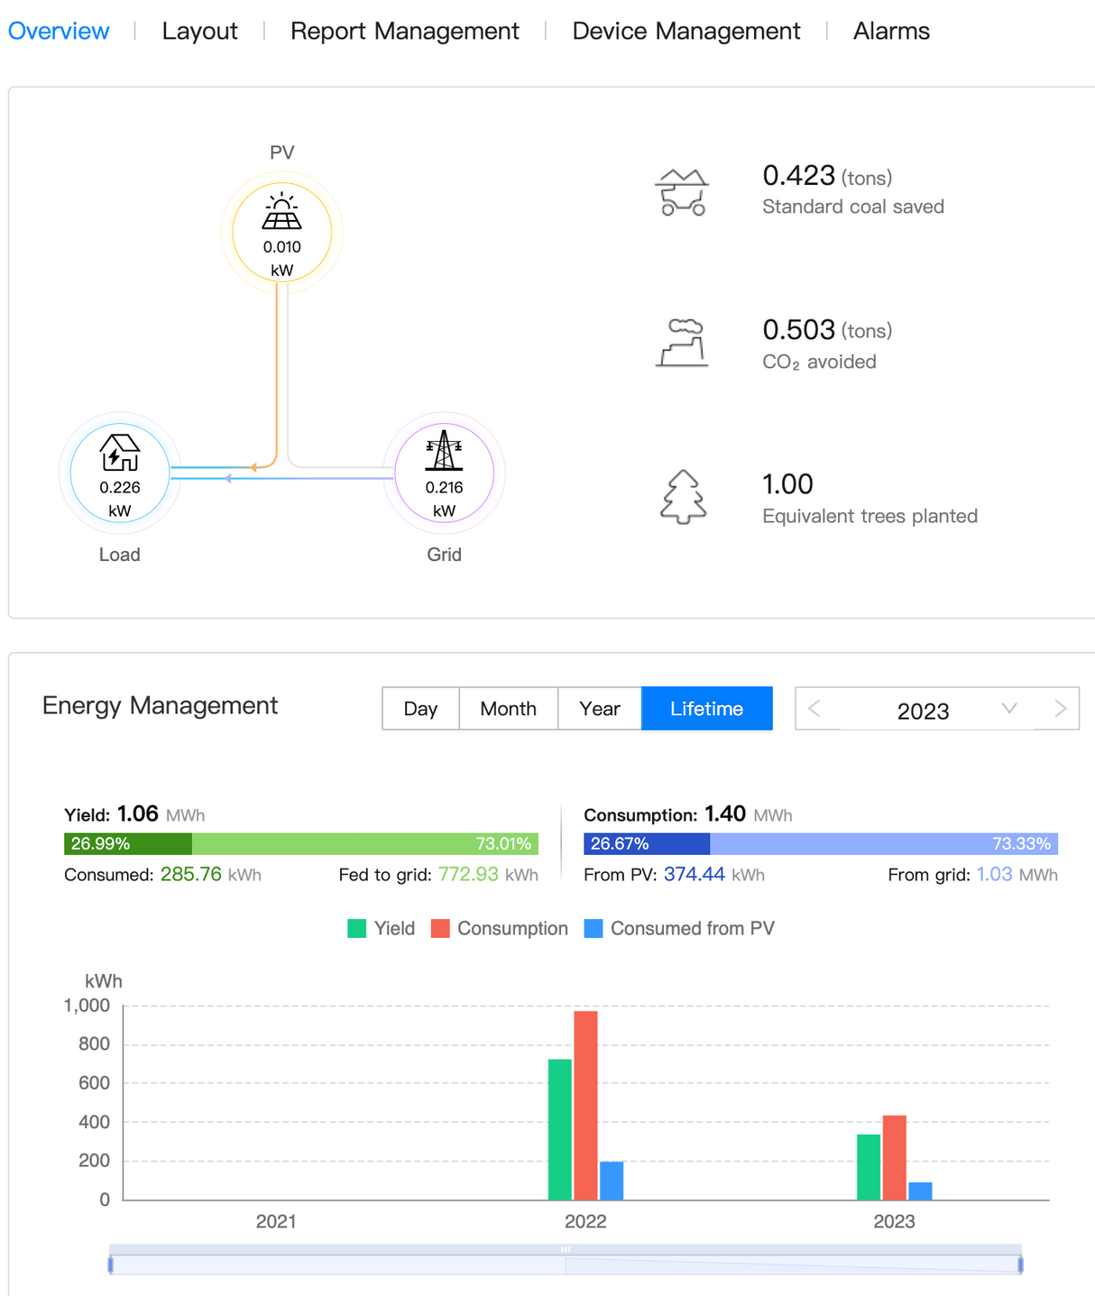Select the Year time range

(x=599, y=709)
